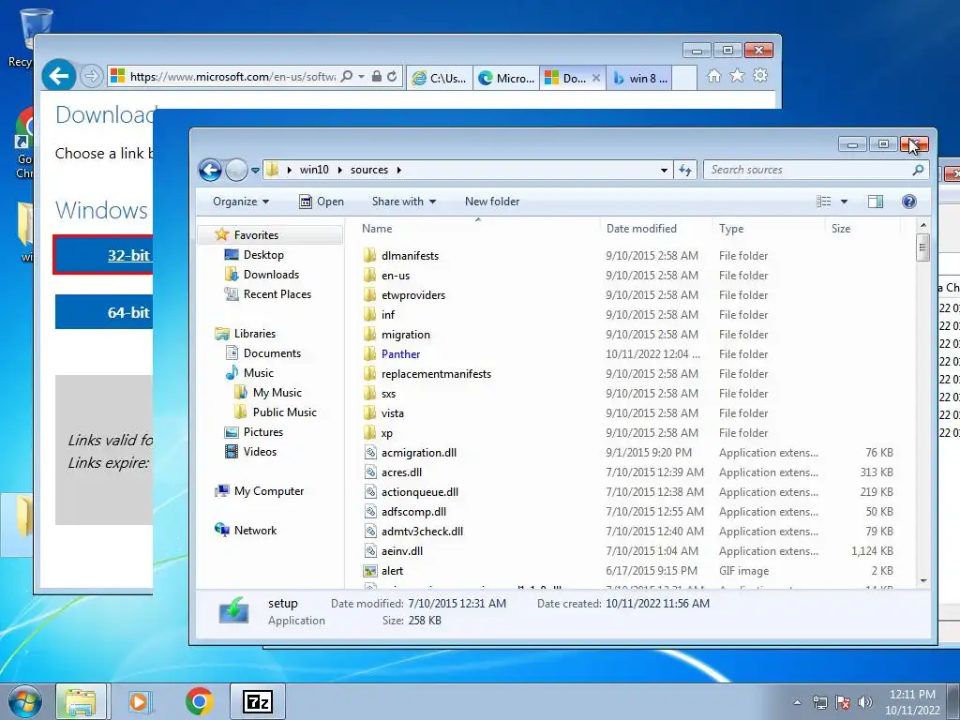The height and width of the screenshot is (720, 960).
Task: Open Internet Explorer favorites star
Action: 737,75
